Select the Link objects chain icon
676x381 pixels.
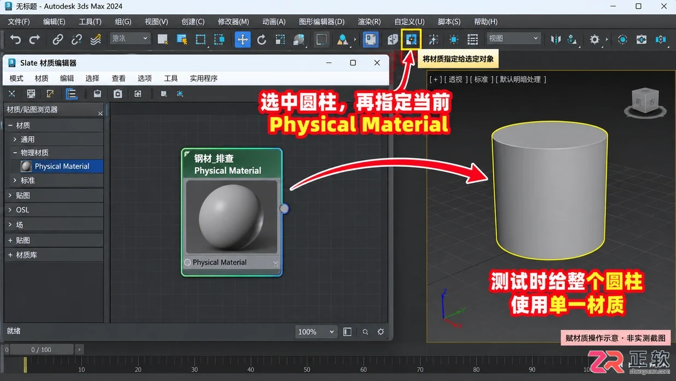[58, 39]
